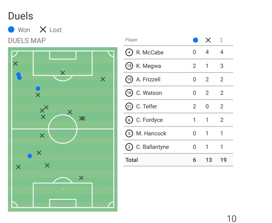Screen dimensions: 272x223
Task: Sort table by lost duels column header
Action: 208,40
